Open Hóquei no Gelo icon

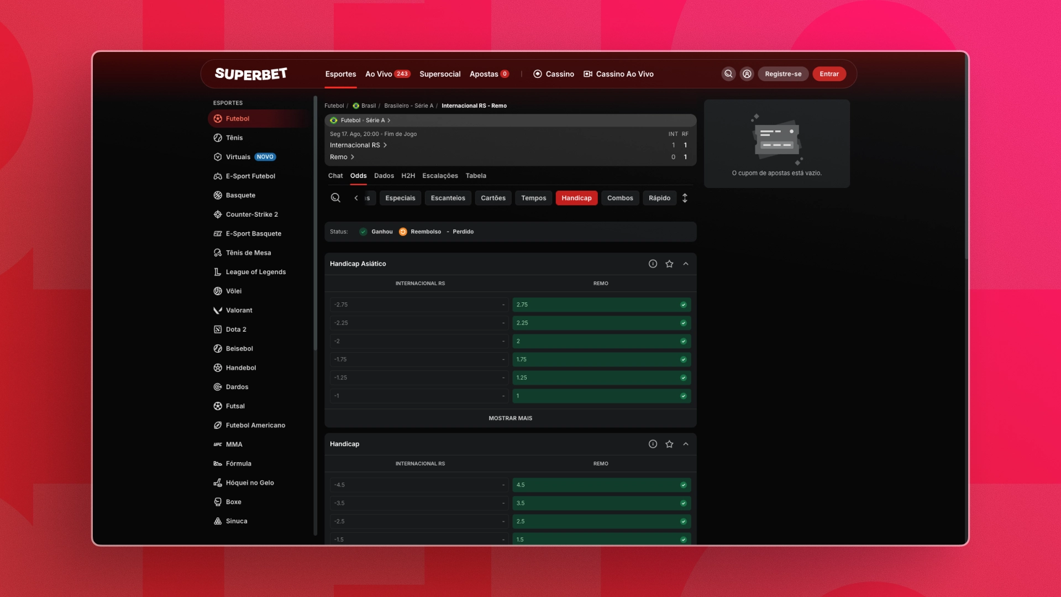click(218, 483)
